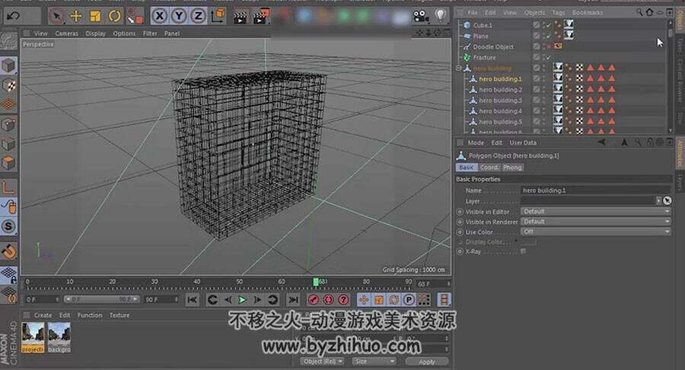685x370 pixels.
Task: Open Size dropdown in coordinates panel
Action: 374,362
